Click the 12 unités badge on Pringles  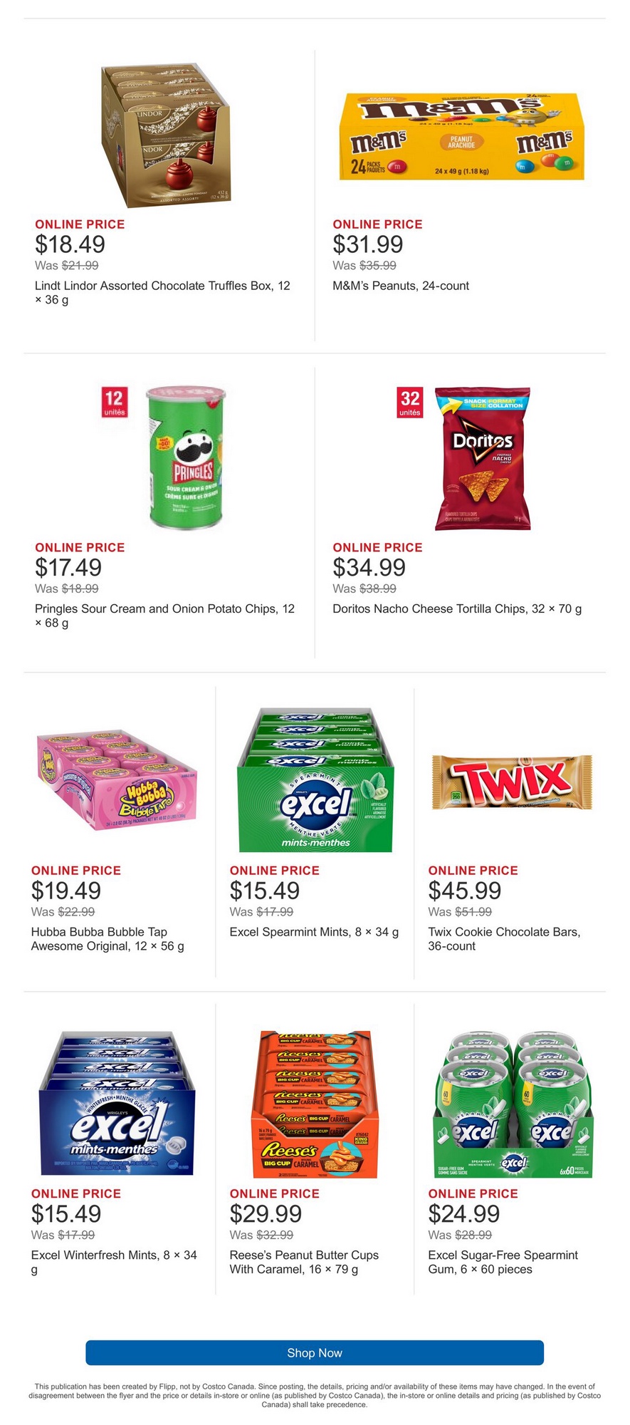[x=114, y=402]
